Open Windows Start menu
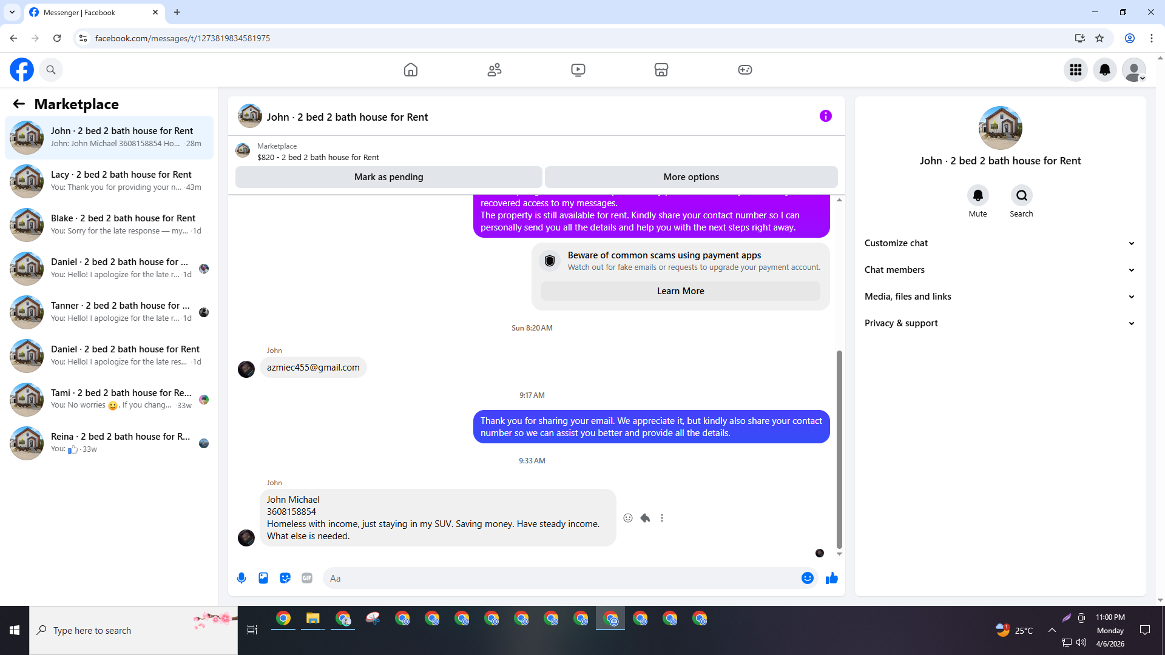 (15, 630)
